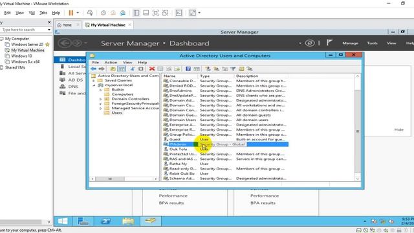Click the VMware pause virtual machine icon
Screen dimensions: 414x233
click(71, 13)
